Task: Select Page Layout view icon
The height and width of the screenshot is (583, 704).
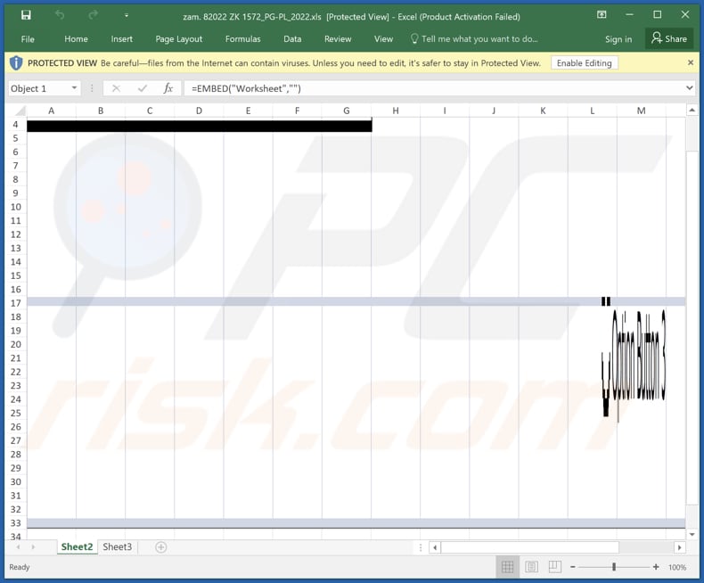Action: coord(531,567)
